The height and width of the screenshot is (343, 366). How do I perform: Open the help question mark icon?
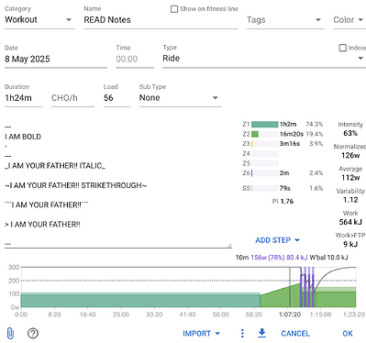[x=33, y=333]
